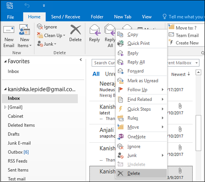205x182 pixels.
Task: Open the Quick Steps submenu arrow
Action: coord(163,109)
